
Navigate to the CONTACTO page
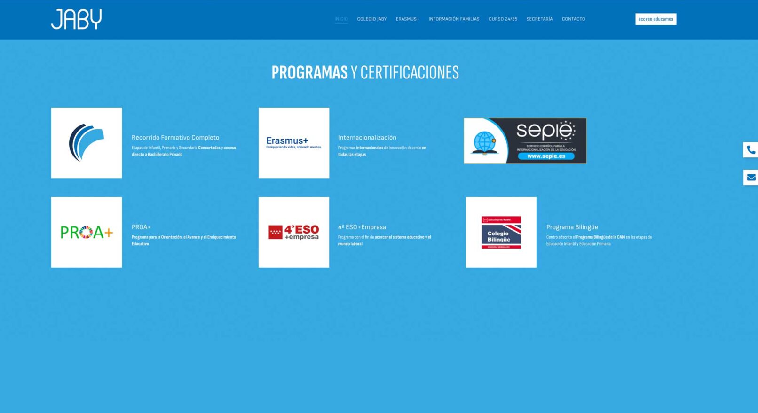pos(573,19)
